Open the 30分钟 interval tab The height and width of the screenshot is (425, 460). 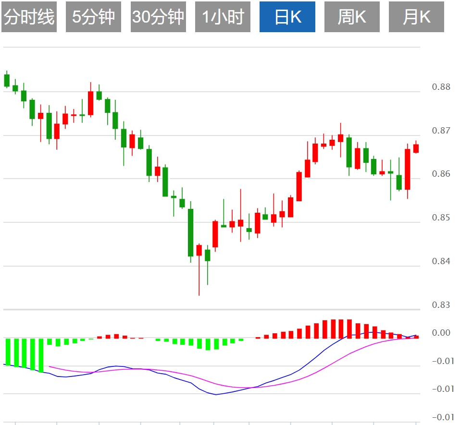point(158,17)
